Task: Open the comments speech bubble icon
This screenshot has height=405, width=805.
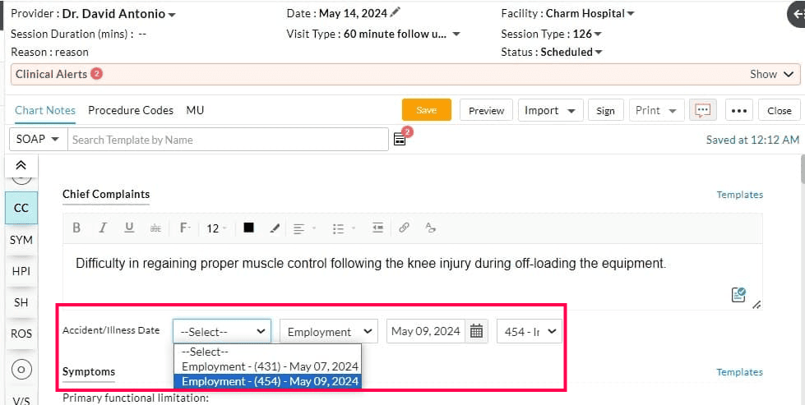Action: point(702,110)
